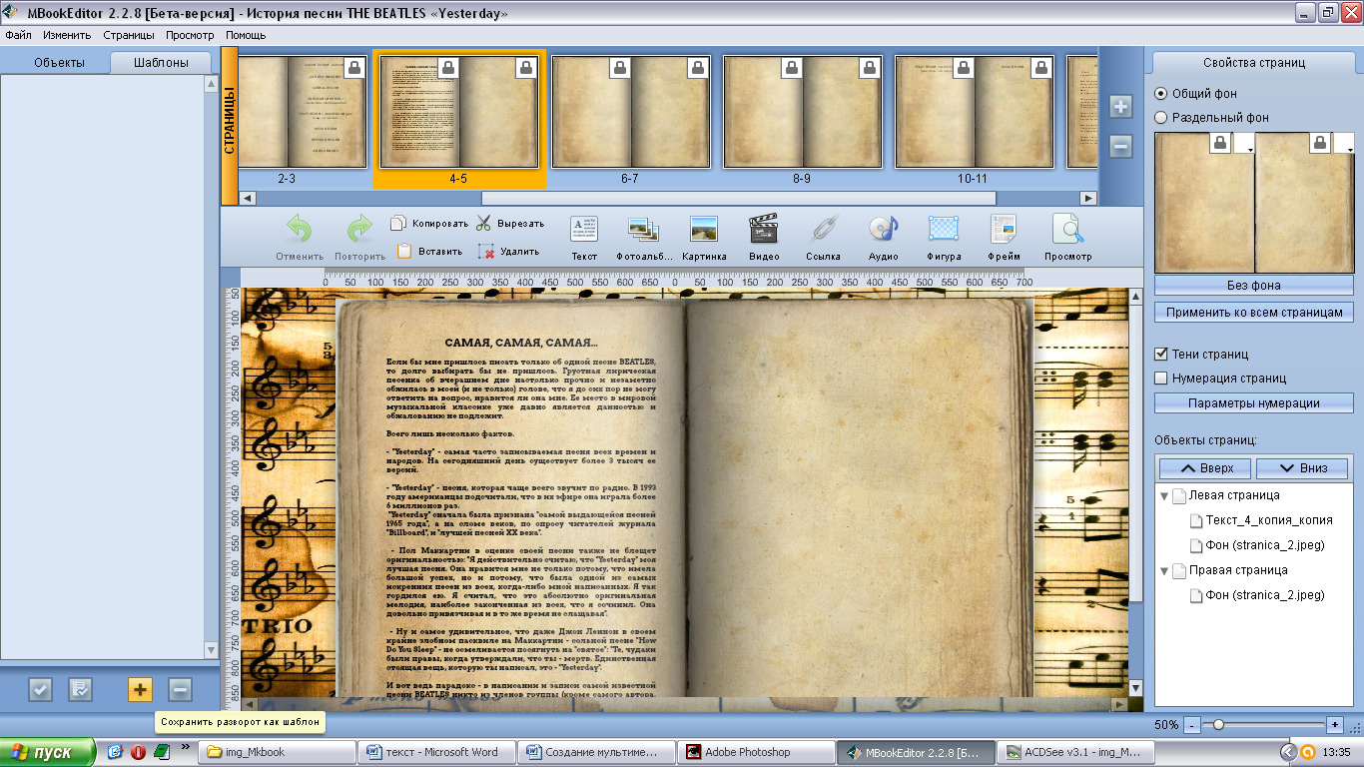This screenshot has width=1364, height=767.
Task: Switch to текст - Microsoft Word taskbar item
Action: click(437, 752)
